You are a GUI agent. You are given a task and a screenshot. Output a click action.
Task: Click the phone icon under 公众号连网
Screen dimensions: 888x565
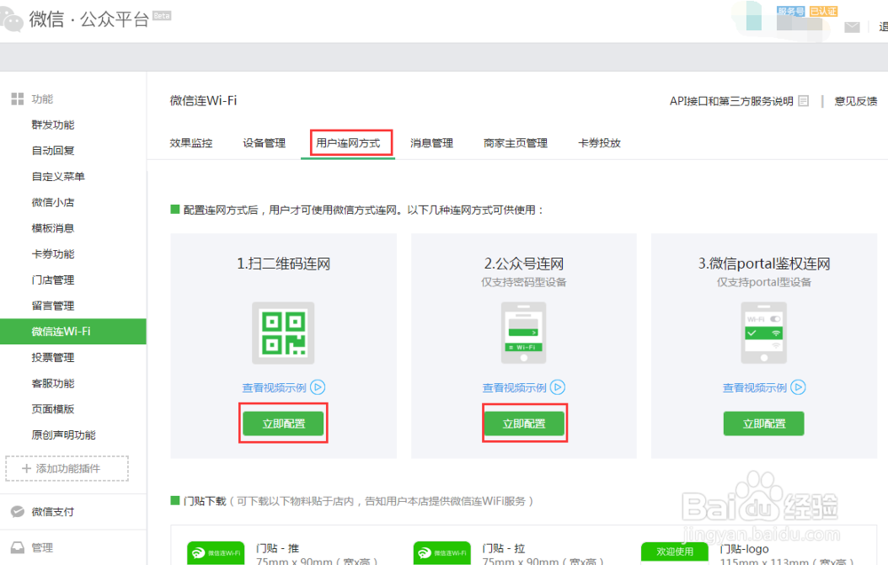click(524, 333)
